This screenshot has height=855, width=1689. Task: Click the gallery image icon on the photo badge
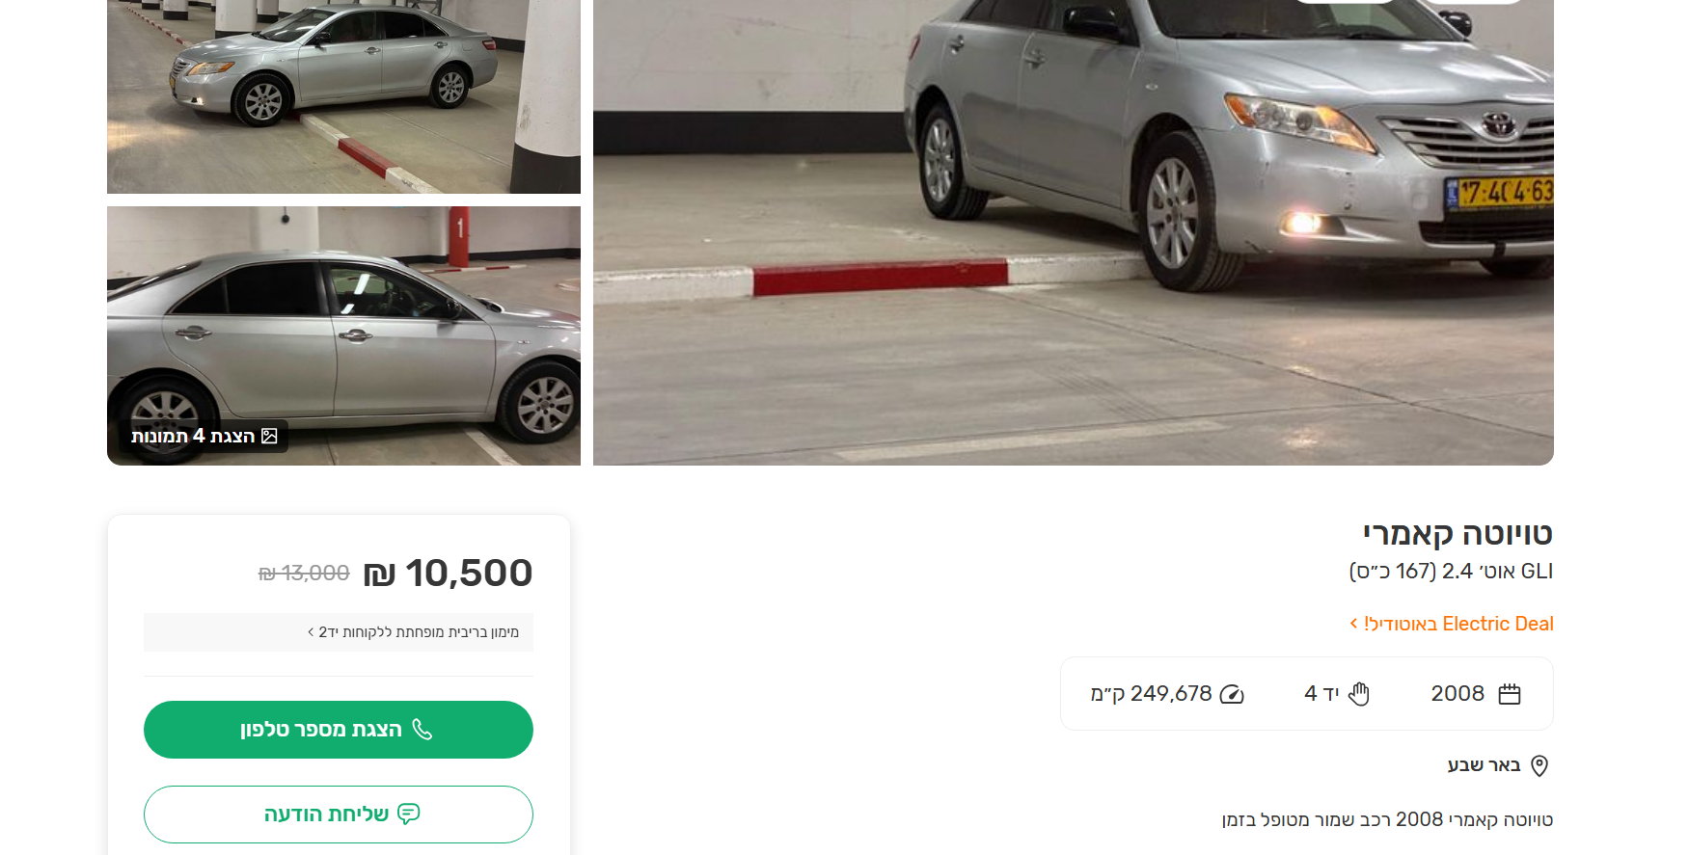(269, 436)
